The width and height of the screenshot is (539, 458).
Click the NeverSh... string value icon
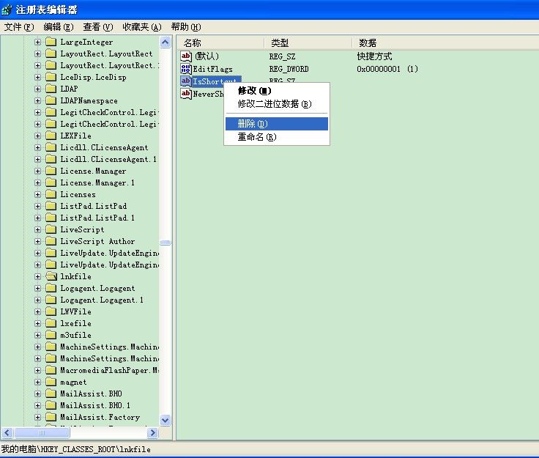pyautogui.click(x=186, y=94)
